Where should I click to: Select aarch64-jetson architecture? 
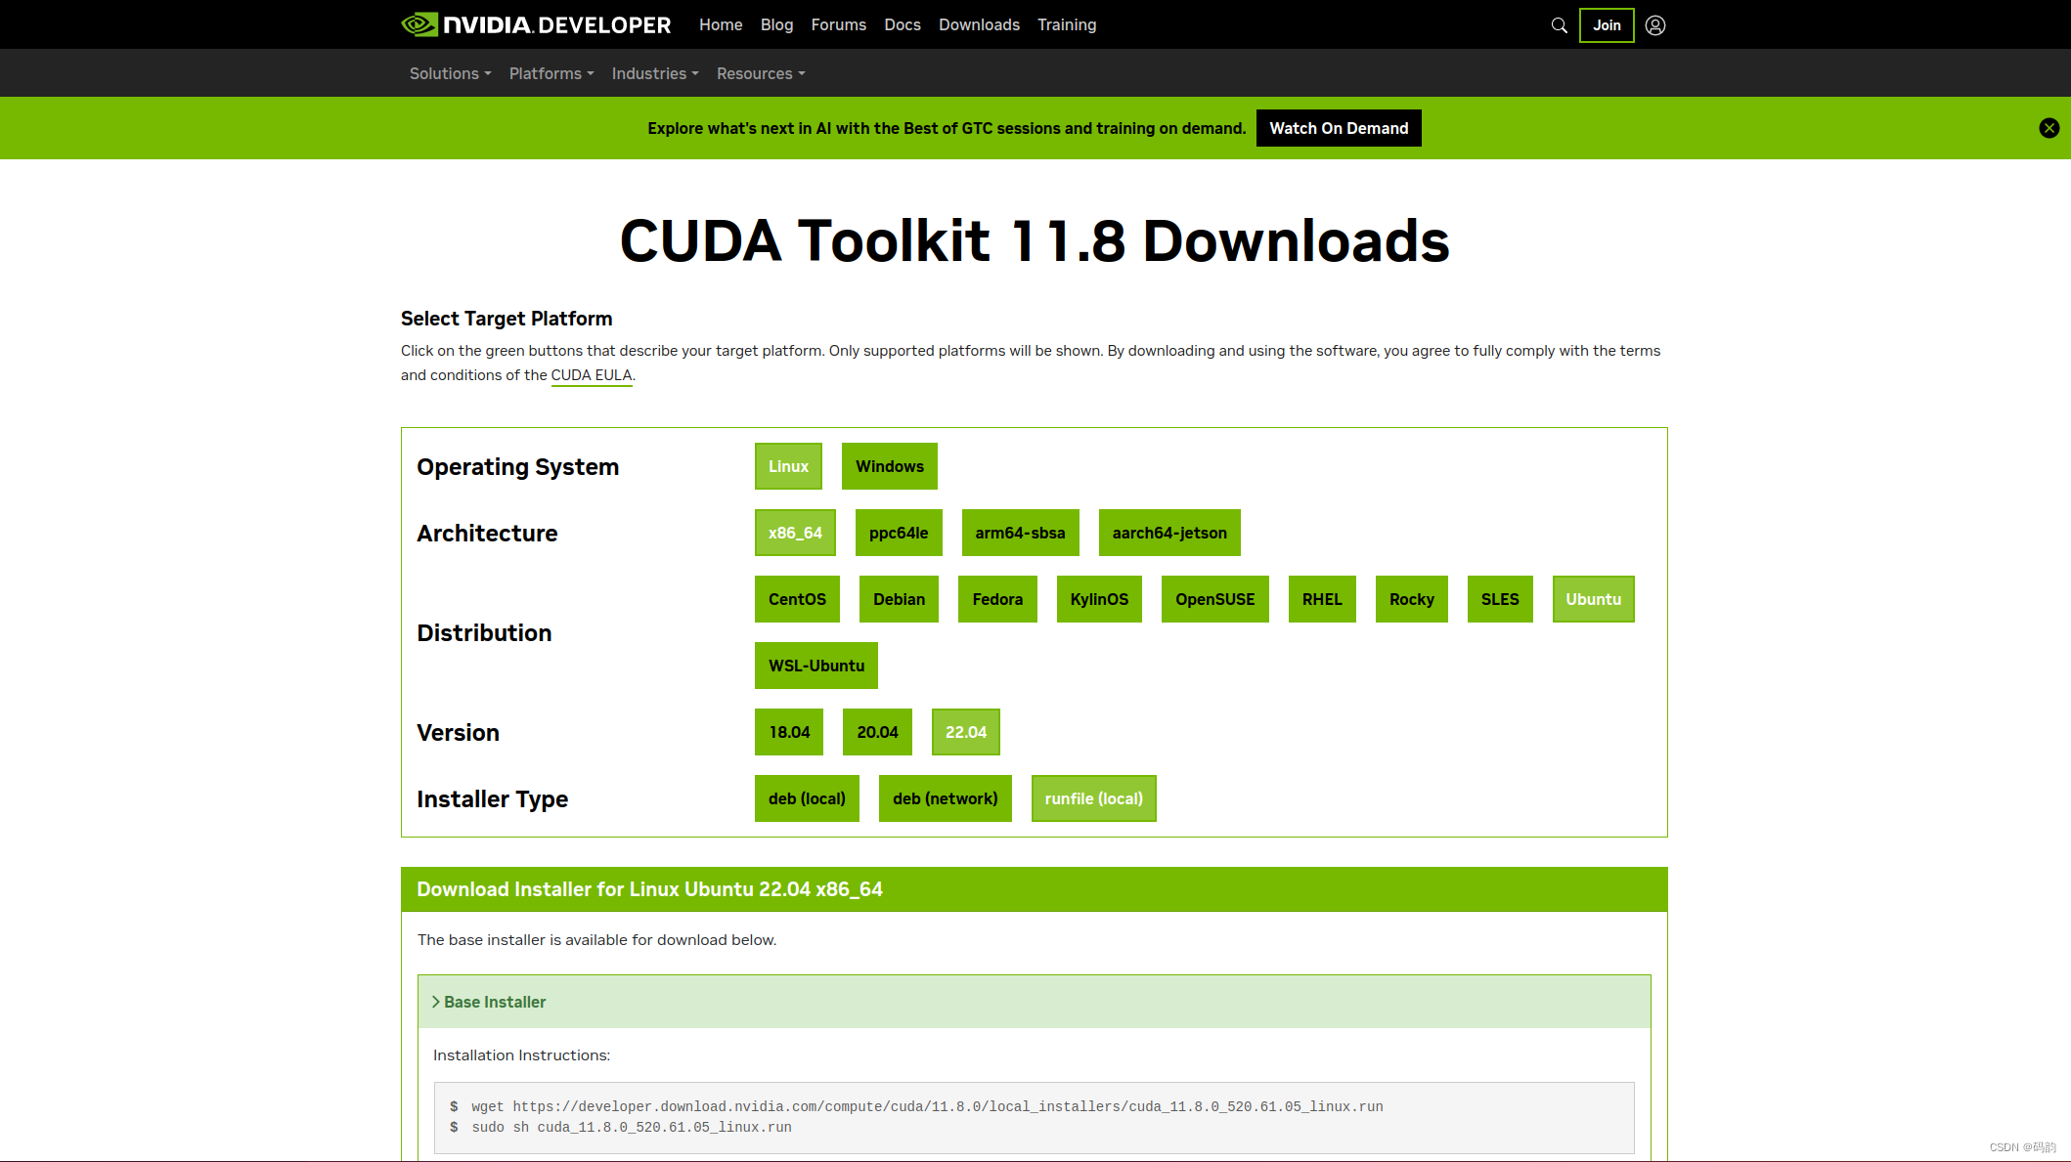pos(1169,533)
